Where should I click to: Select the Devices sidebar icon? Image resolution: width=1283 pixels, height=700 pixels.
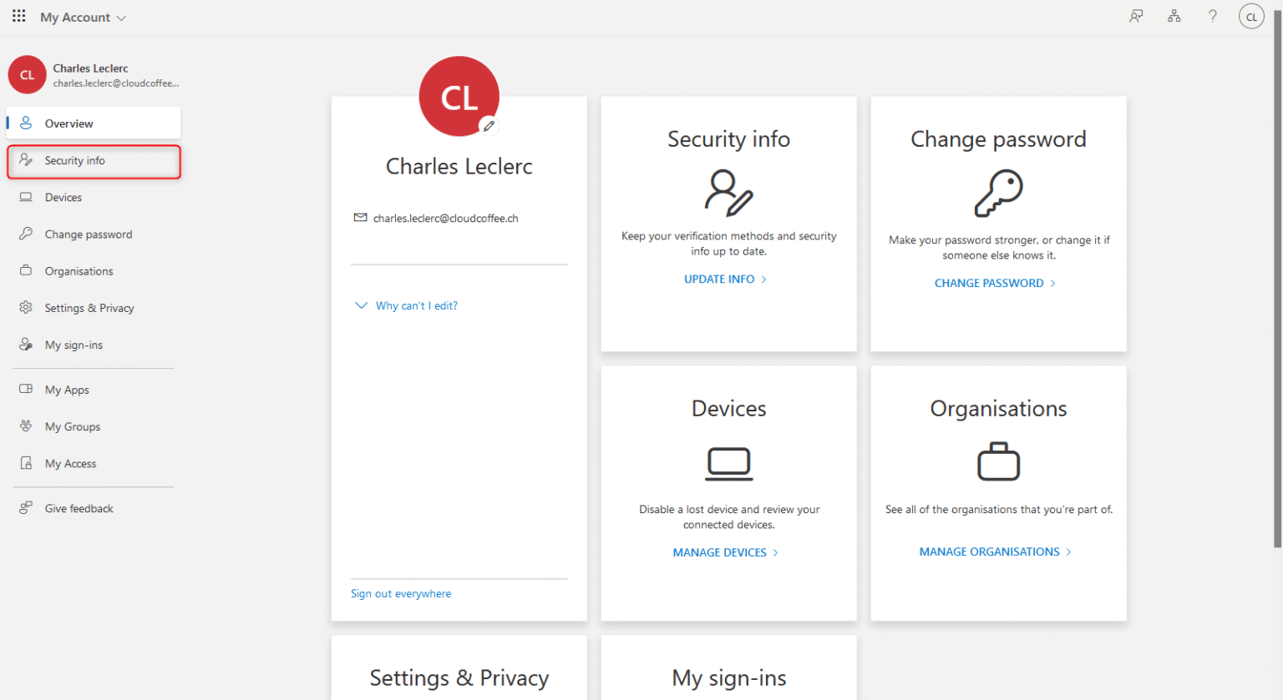28,197
